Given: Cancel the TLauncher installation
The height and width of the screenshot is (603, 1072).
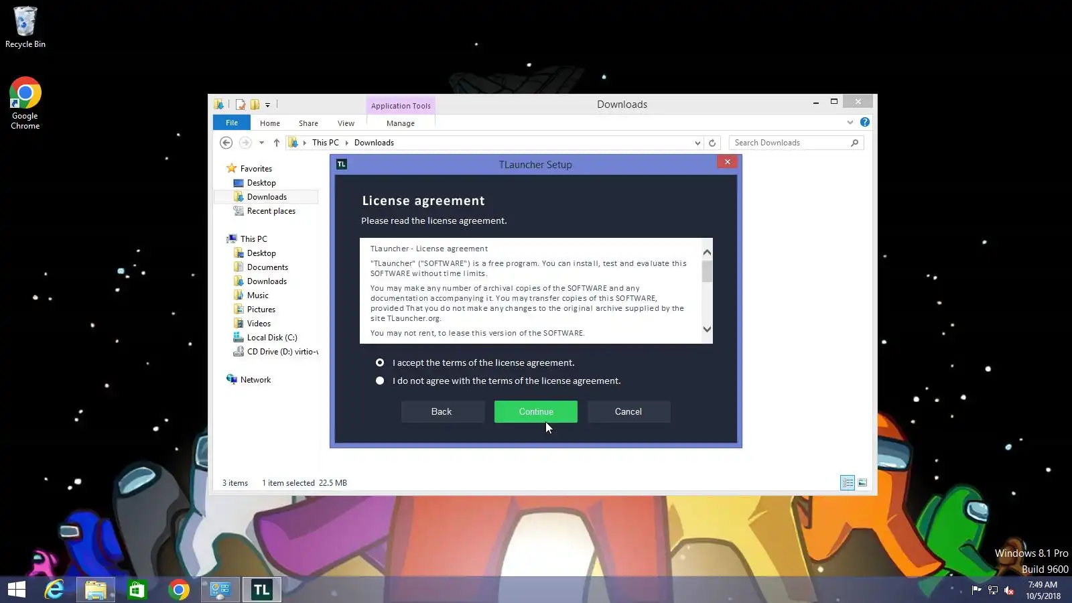Looking at the screenshot, I should 628,411.
